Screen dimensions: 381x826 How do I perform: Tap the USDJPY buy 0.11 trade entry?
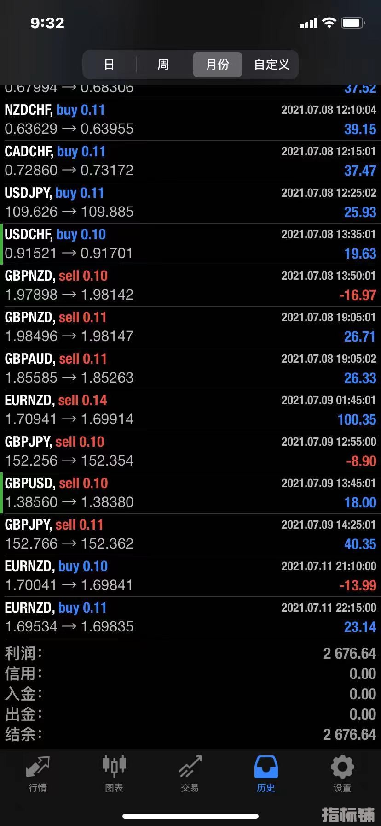click(x=190, y=203)
